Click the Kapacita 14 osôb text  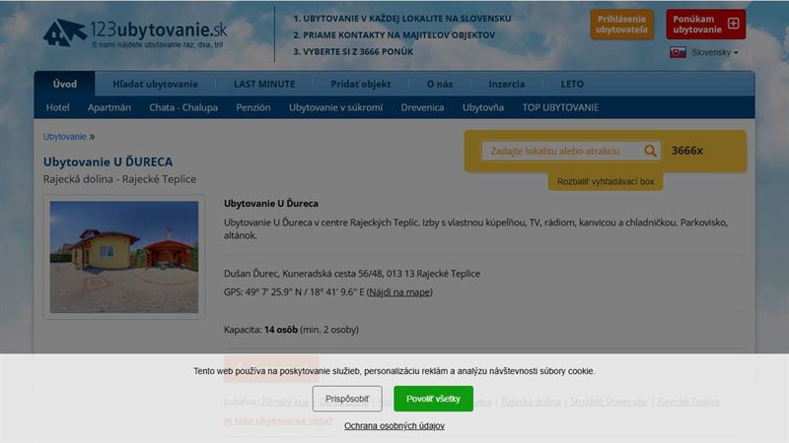pos(291,330)
